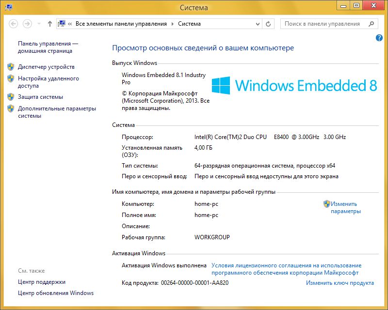Expand the address bar history dropdown
The width and height of the screenshot is (388, 310).
coord(258,24)
